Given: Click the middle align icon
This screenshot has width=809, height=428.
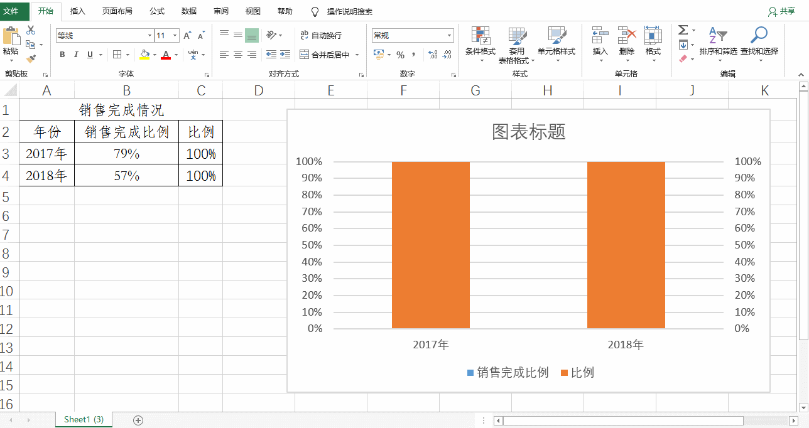Looking at the screenshot, I should (238, 35).
